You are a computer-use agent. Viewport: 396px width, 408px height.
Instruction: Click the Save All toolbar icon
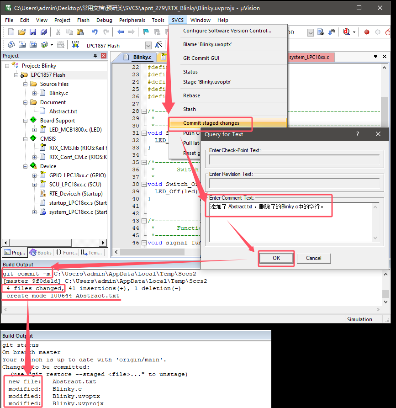(x=44, y=32)
